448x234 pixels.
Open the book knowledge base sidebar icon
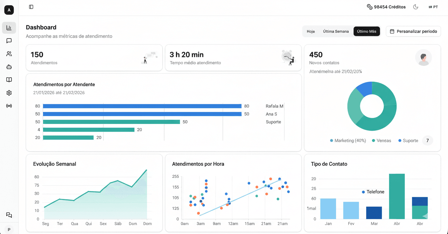tap(9, 80)
